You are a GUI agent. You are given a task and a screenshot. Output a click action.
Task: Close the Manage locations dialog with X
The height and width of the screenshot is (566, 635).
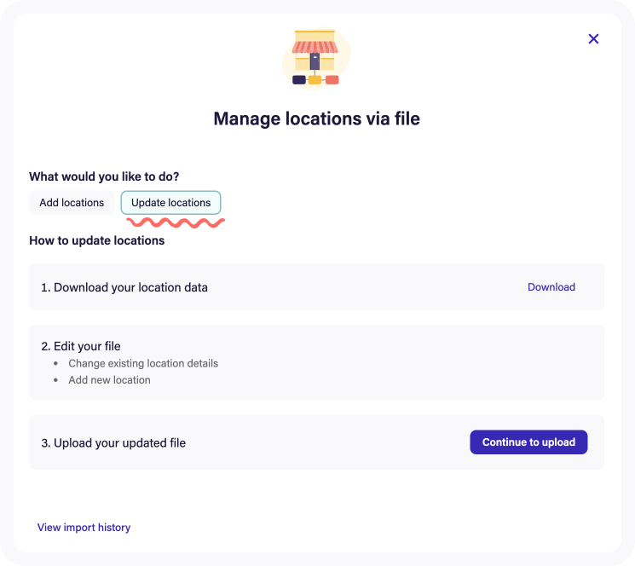(x=593, y=39)
